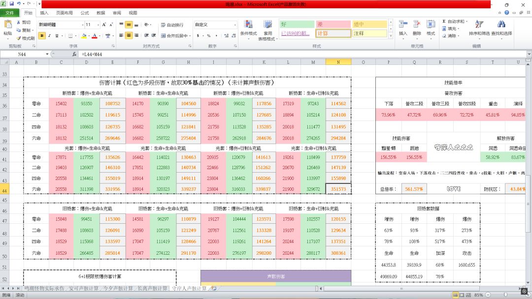Apply the Calculation (计算) cell style

[333, 33]
